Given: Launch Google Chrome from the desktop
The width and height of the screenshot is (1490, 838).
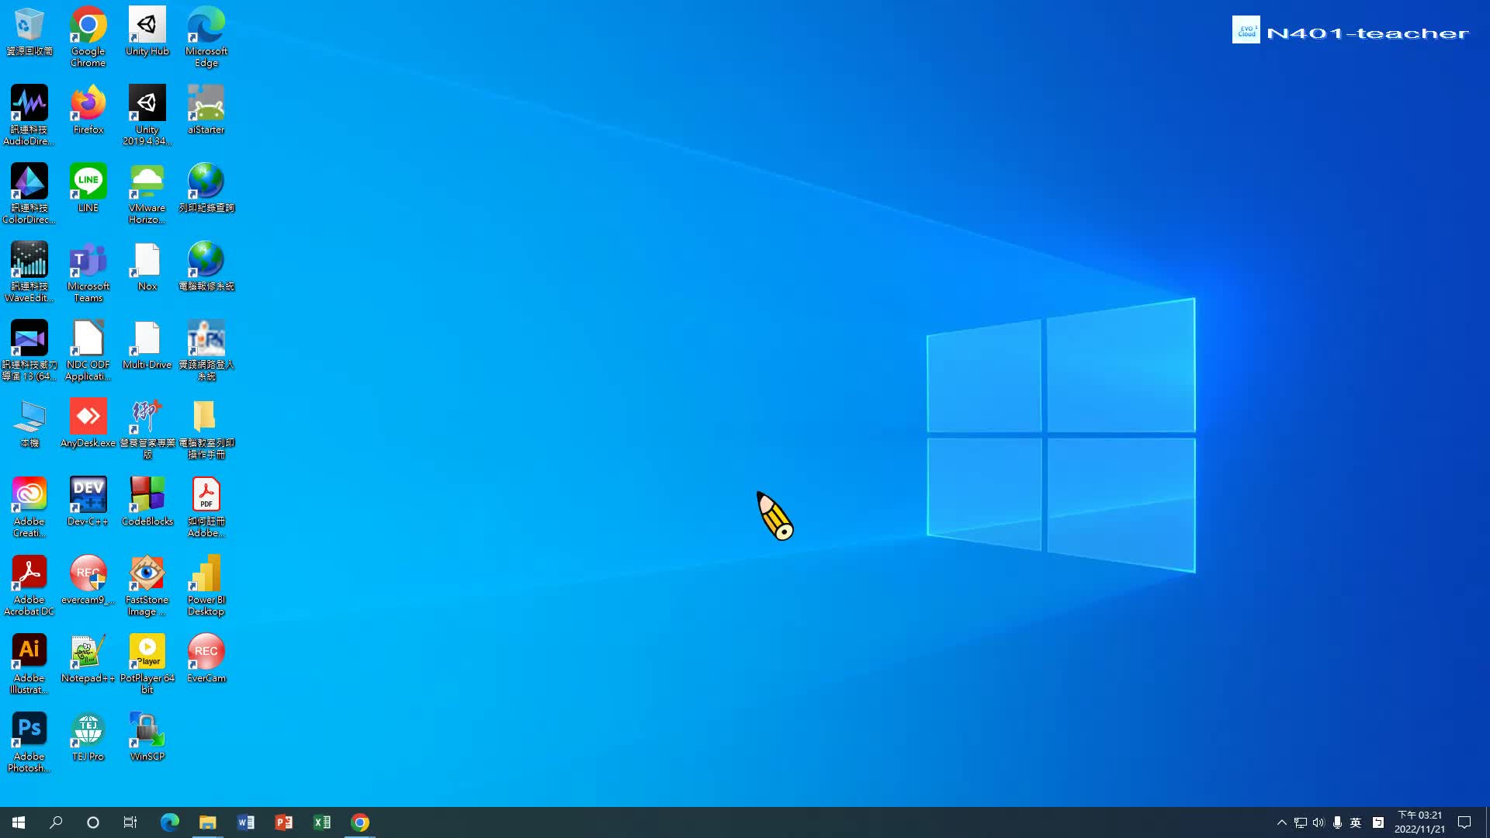Looking at the screenshot, I should [88, 37].
